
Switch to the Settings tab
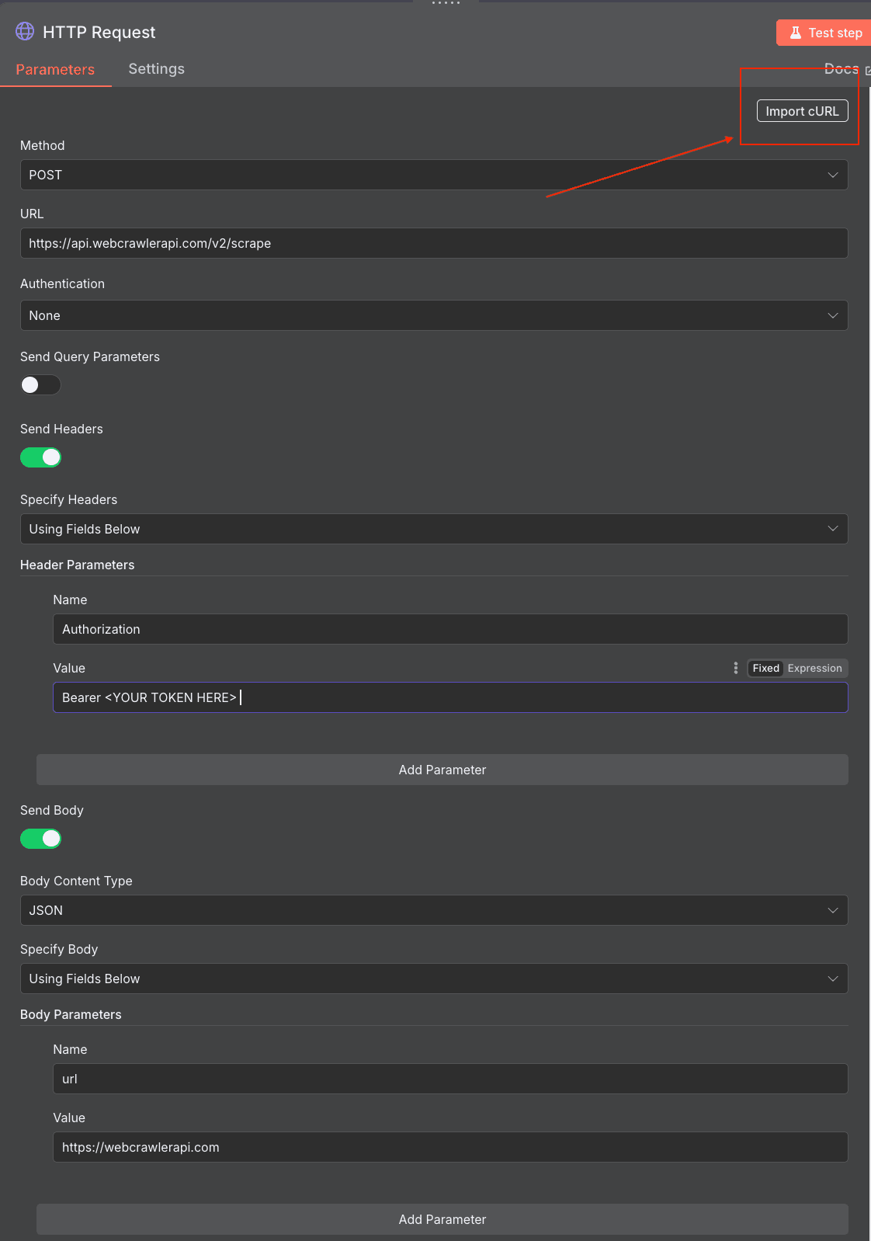pyautogui.click(x=156, y=69)
